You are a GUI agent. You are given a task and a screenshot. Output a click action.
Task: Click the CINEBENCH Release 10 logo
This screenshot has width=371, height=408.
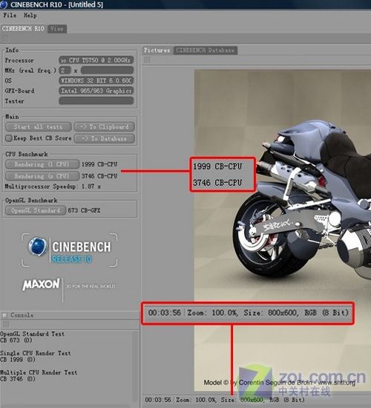[69, 250]
